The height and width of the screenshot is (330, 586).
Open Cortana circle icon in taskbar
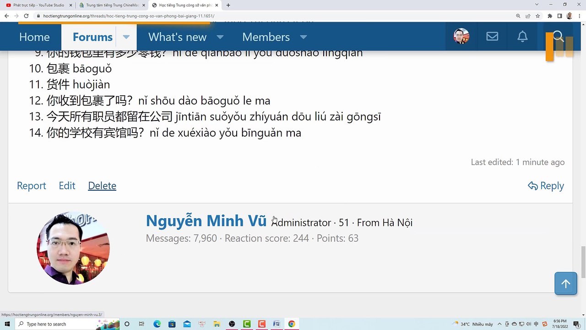click(x=127, y=324)
